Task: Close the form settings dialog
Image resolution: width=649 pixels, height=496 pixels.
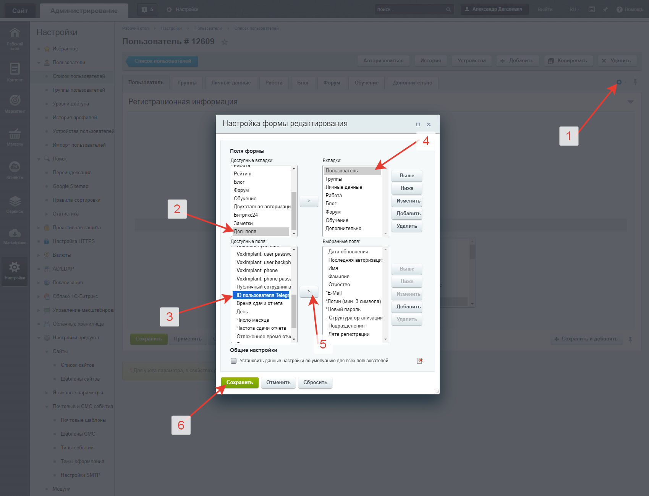Action: coord(429,124)
